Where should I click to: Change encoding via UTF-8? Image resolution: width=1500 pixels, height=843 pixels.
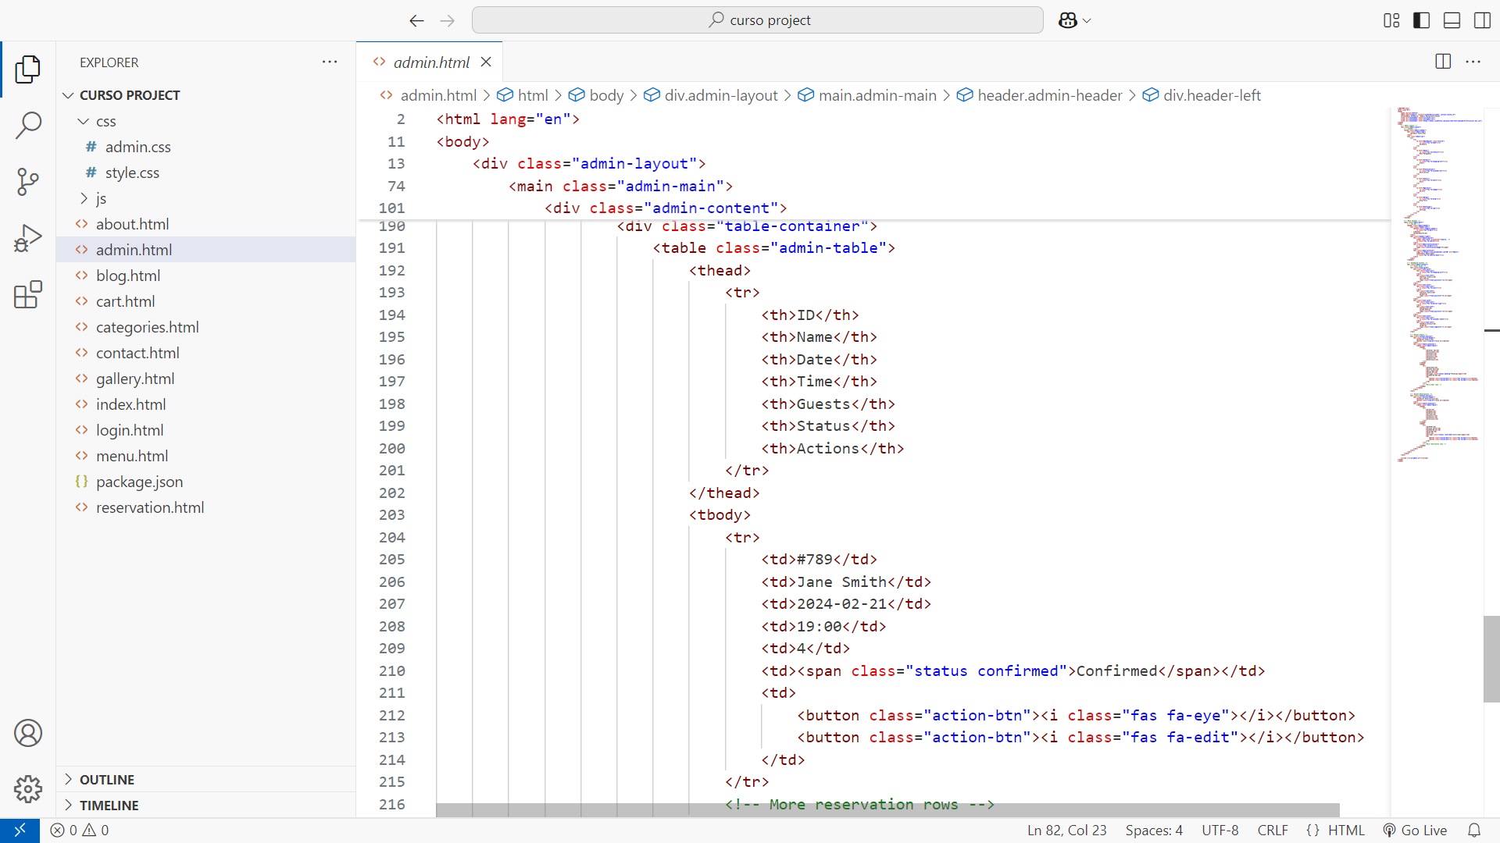[x=1220, y=831]
